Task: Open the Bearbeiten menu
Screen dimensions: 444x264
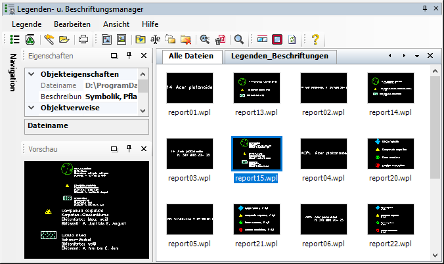Action: point(72,24)
